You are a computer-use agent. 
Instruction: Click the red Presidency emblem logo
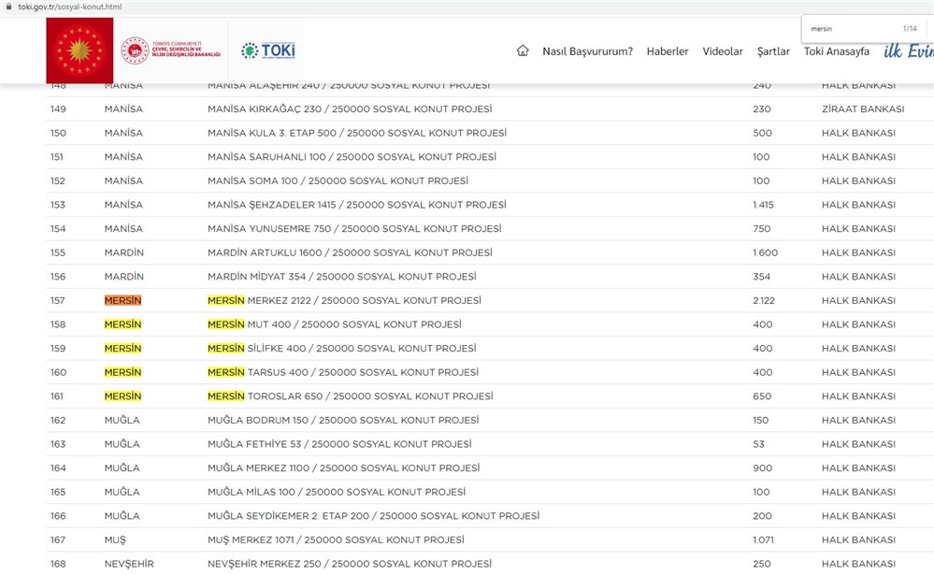click(79, 50)
